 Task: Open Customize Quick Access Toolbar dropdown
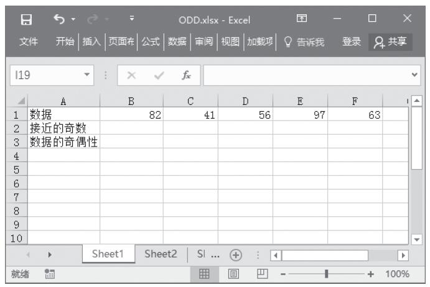[x=131, y=19]
